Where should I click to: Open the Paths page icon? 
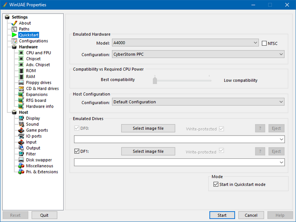tap(14, 29)
